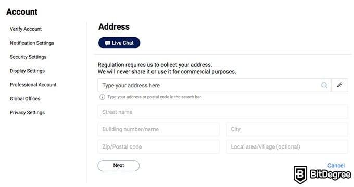Click the BitDegree shield logo
Viewport: 354px width, 187px height.
tap(300, 175)
